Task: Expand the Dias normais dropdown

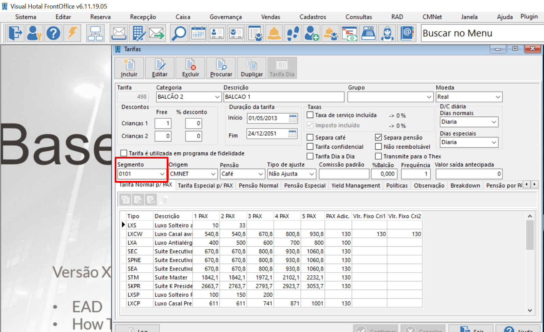Action: 494,122
